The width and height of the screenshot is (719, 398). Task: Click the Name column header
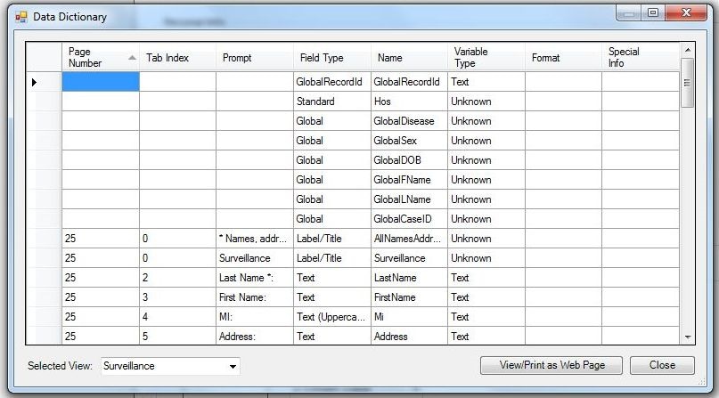(408, 58)
